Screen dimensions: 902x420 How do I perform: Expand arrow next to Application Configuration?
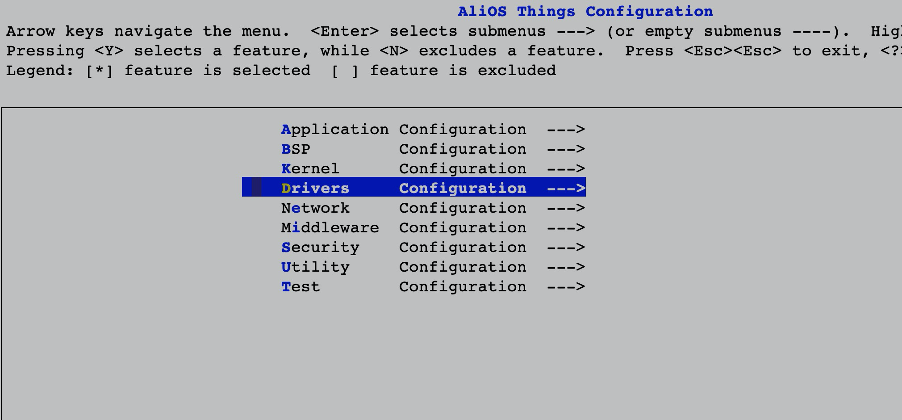[566, 130]
